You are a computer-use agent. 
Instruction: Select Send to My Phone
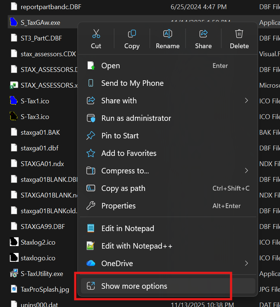pyautogui.click(x=132, y=83)
